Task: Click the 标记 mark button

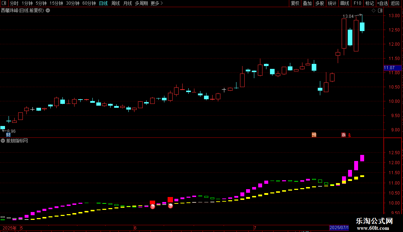Action: point(369,3)
